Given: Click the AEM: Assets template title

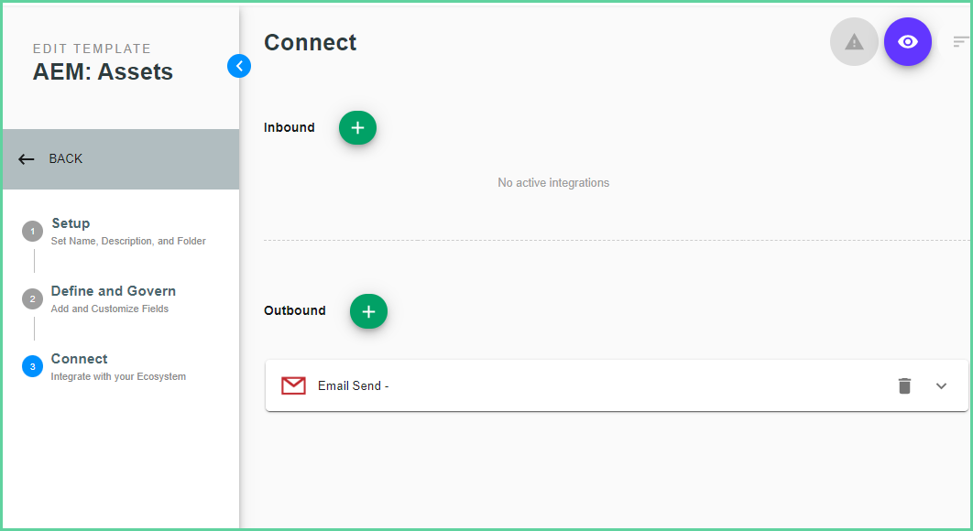Looking at the screenshot, I should coord(103,72).
